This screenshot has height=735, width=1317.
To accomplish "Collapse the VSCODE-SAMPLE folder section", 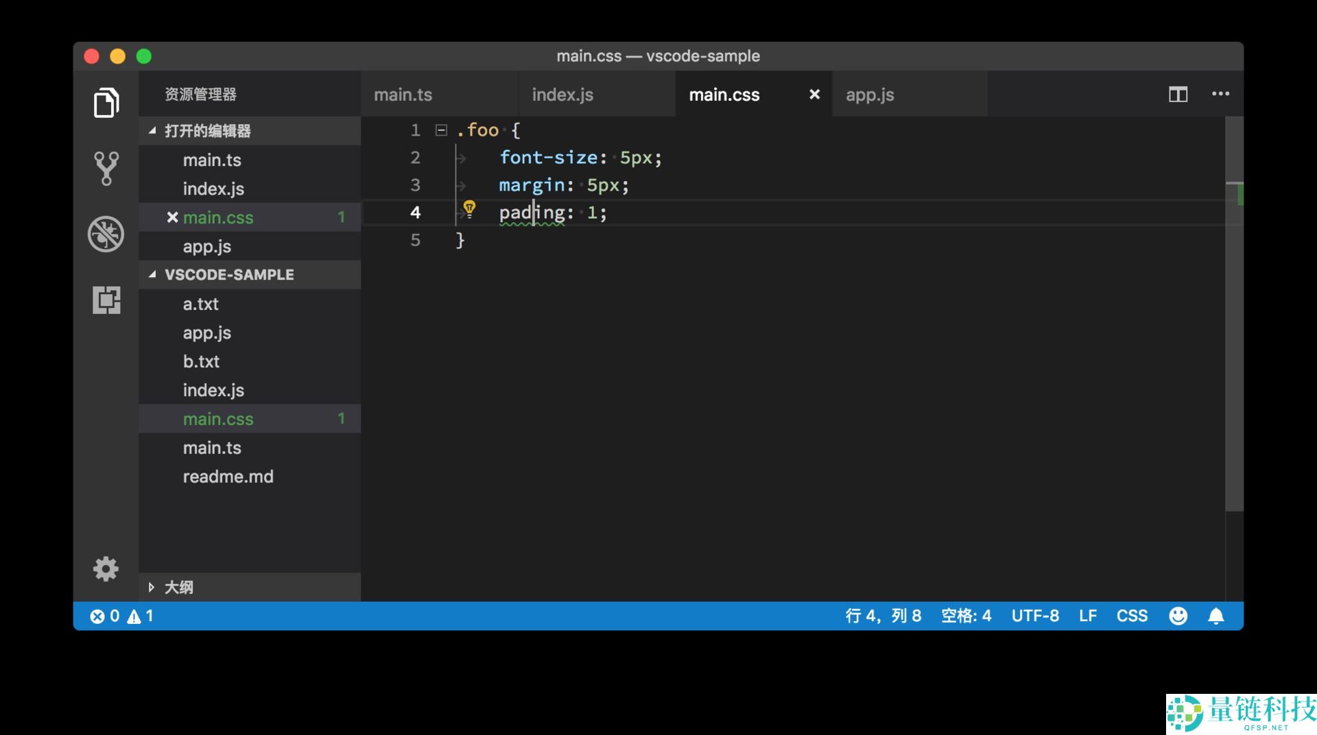I will pos(250,274).
